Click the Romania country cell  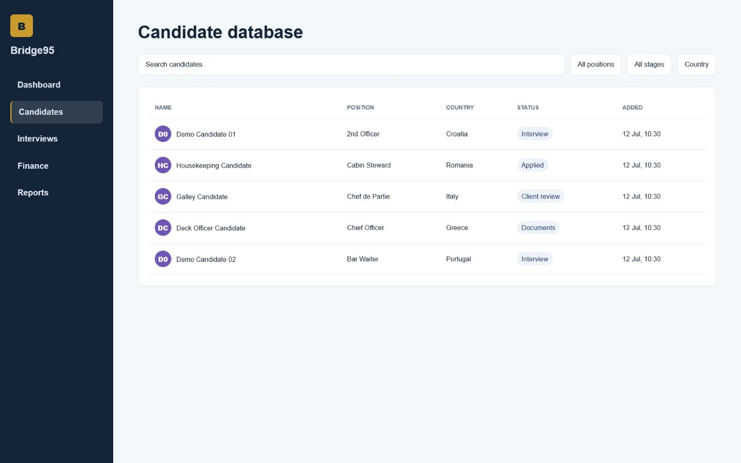[460, 165]
